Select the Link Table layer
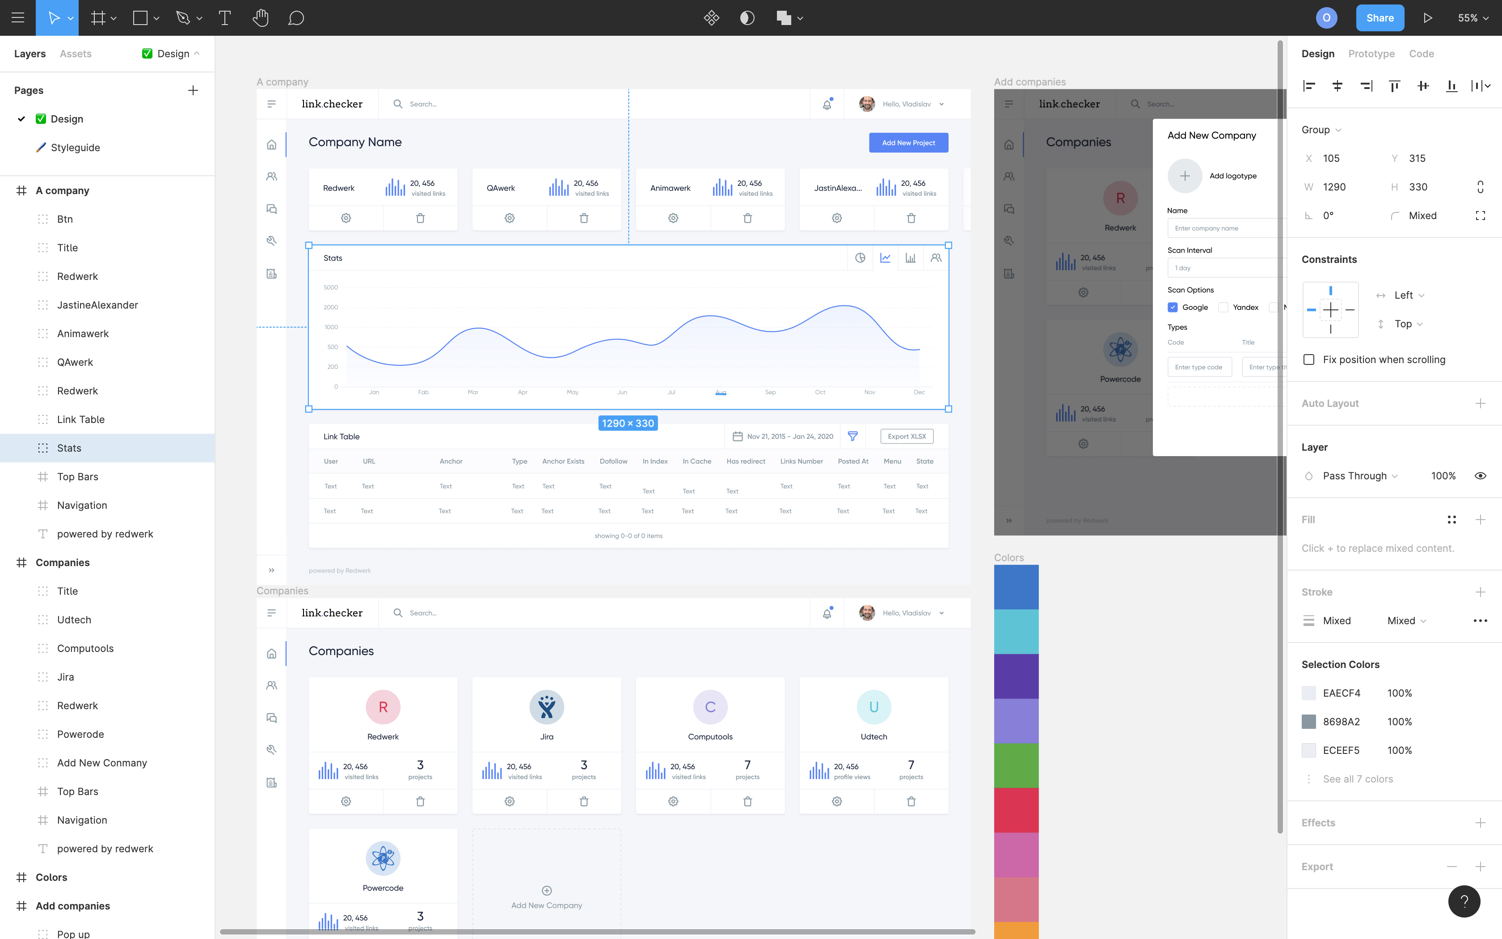The image size is (1502, 939). pos(107,419)
